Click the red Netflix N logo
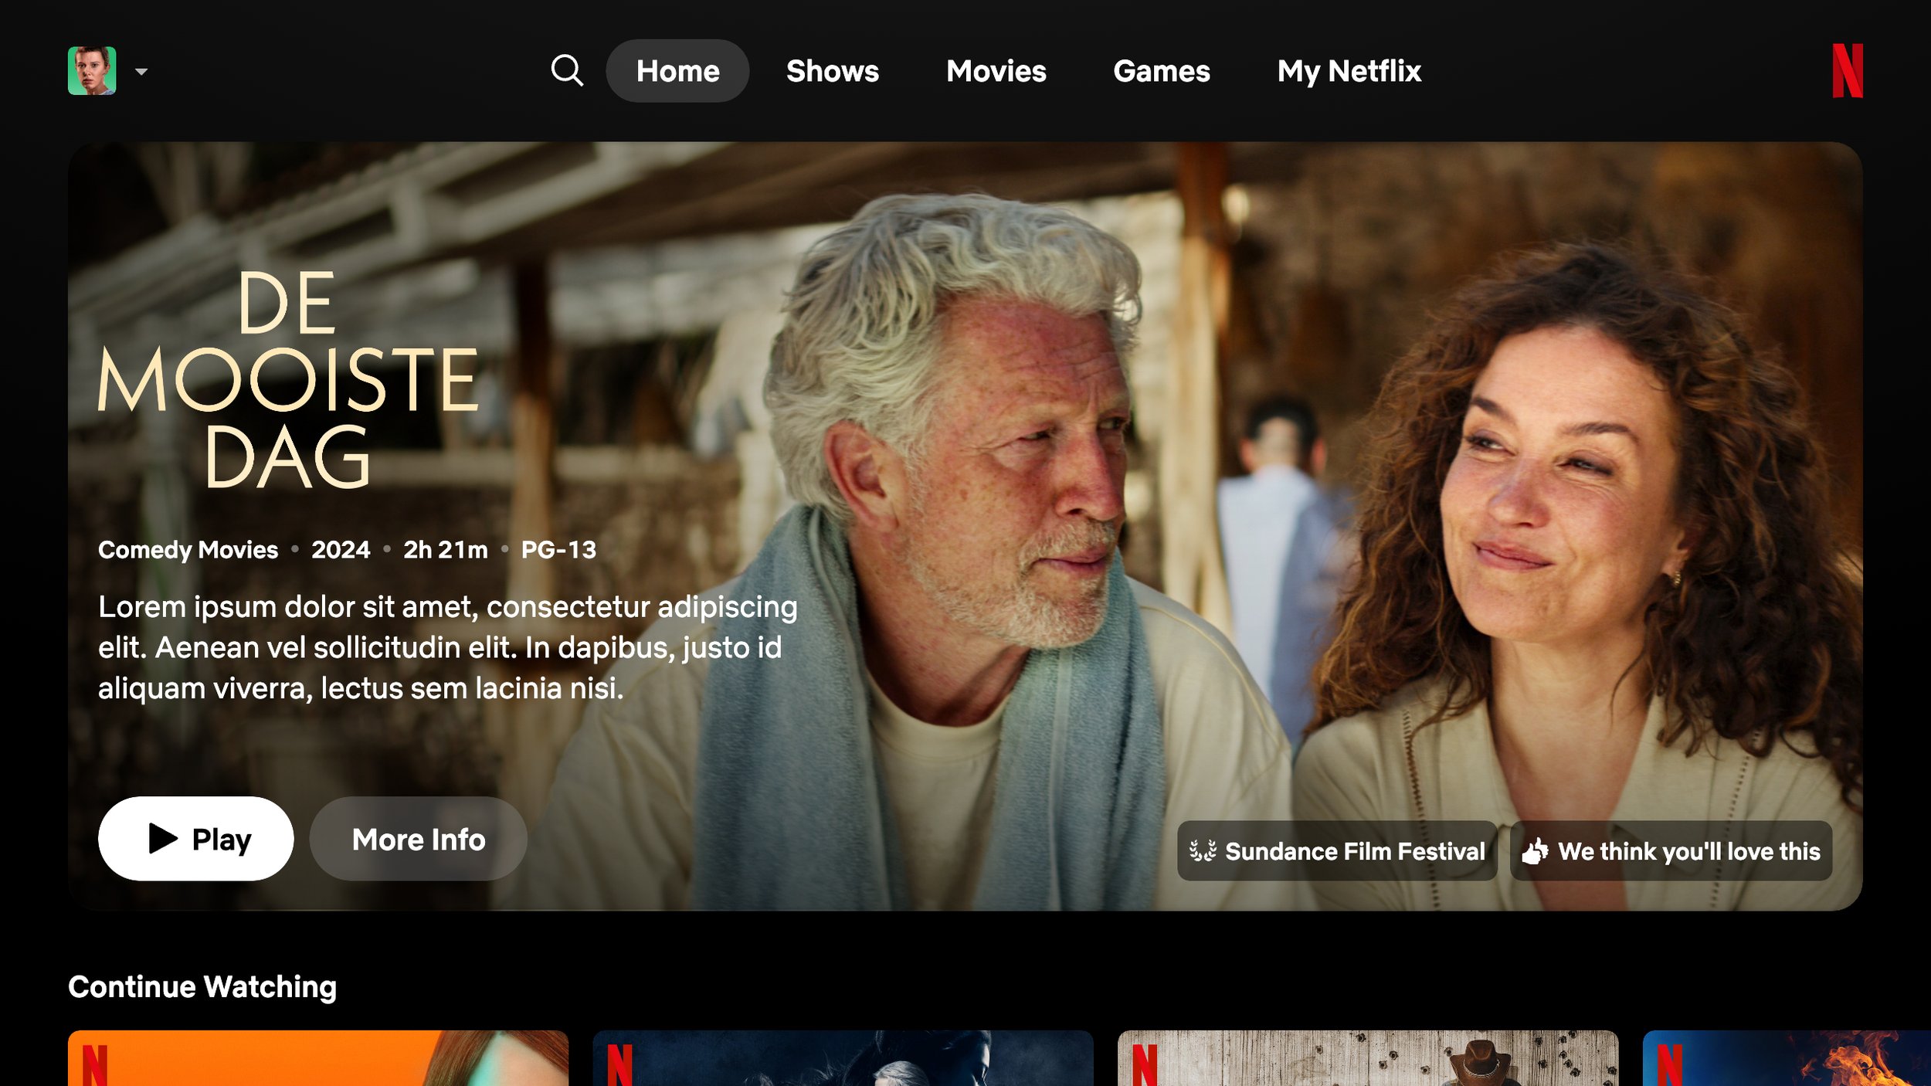Screen dimensions: 1931x1086 tap(1847, 70)
